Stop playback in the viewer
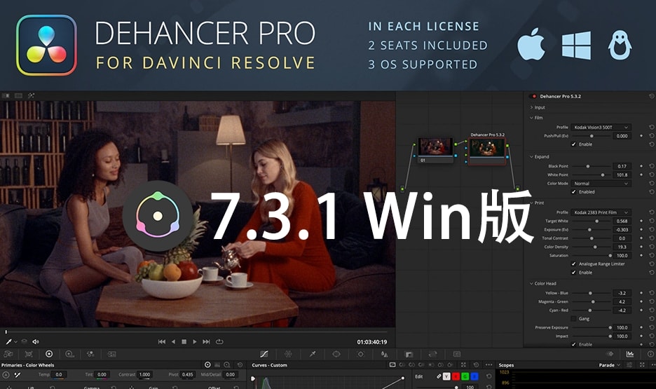656x389 pixels. point(184,342)
